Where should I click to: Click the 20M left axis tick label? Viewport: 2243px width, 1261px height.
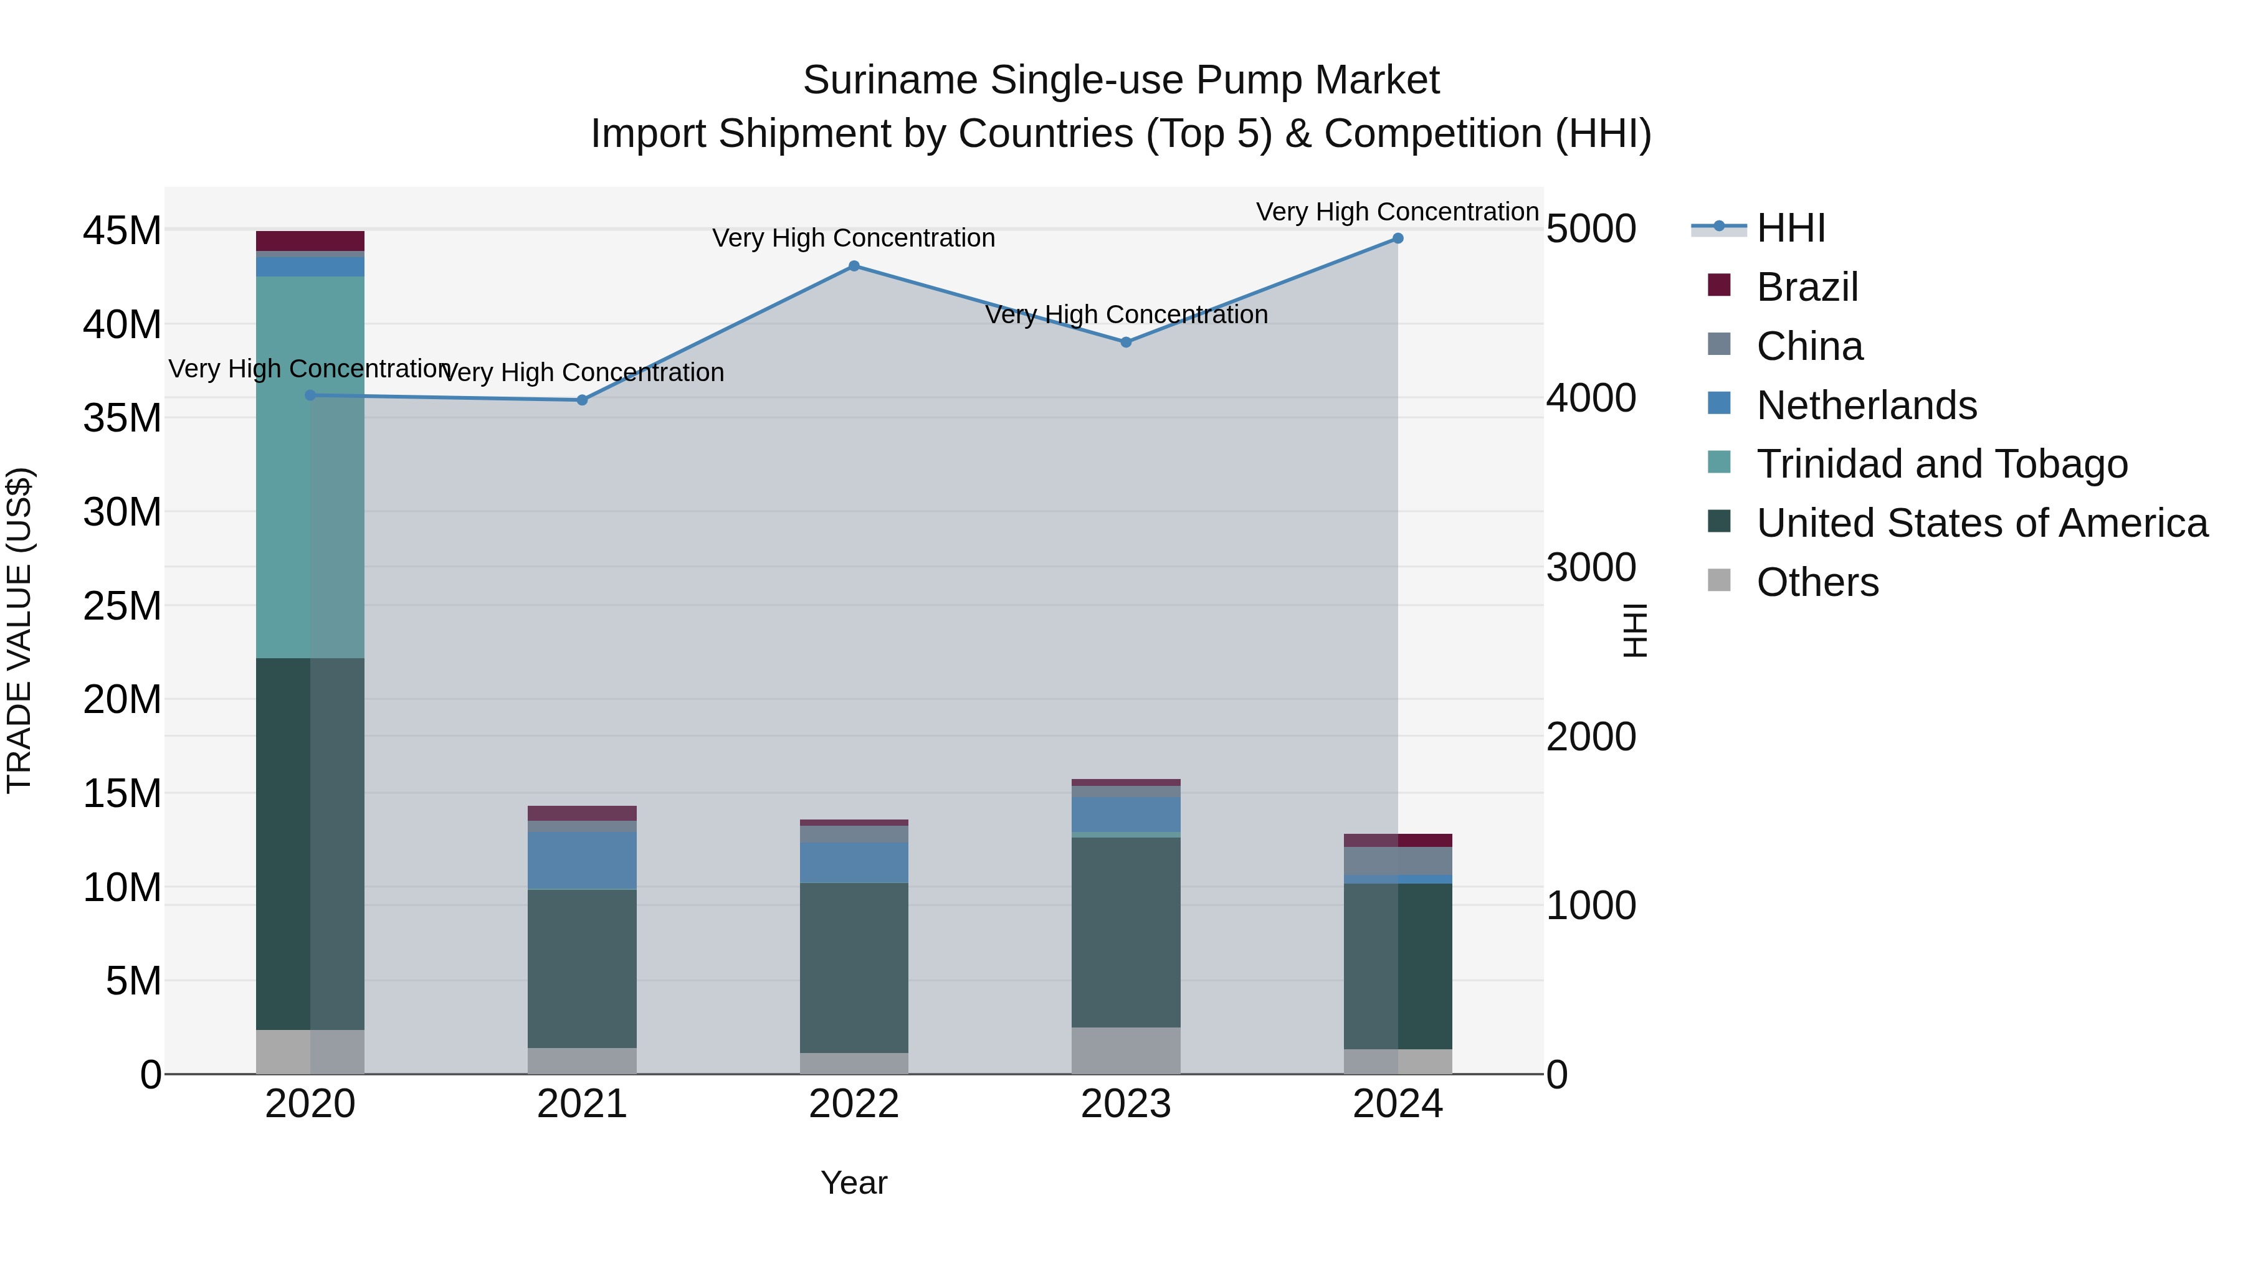click(122, 700)
